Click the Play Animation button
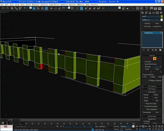Viewport: 164px width, 131px height. 143,126
